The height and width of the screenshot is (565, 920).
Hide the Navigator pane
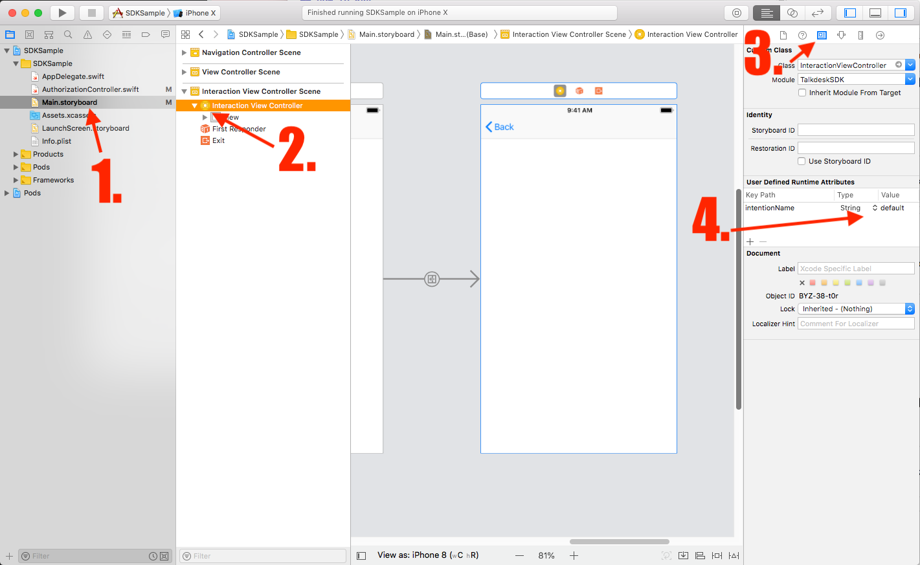(850, 12)
